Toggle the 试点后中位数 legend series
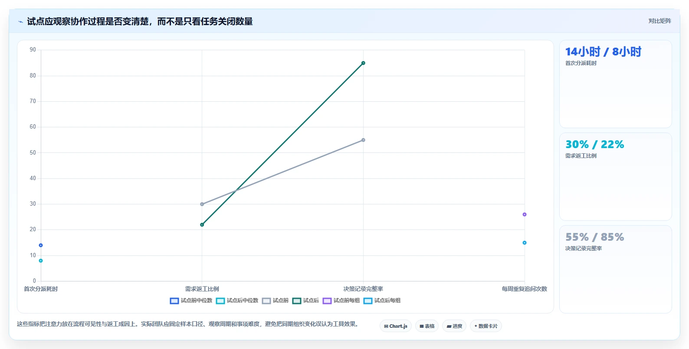The height and width of the screenshot is (349, 689). pos(237,301)
